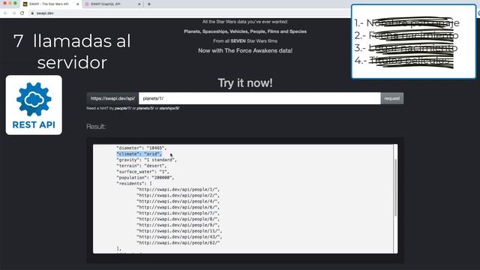Screen dimensions: 480x270
Task: Open a new browser tab
Action: (149, 4)
